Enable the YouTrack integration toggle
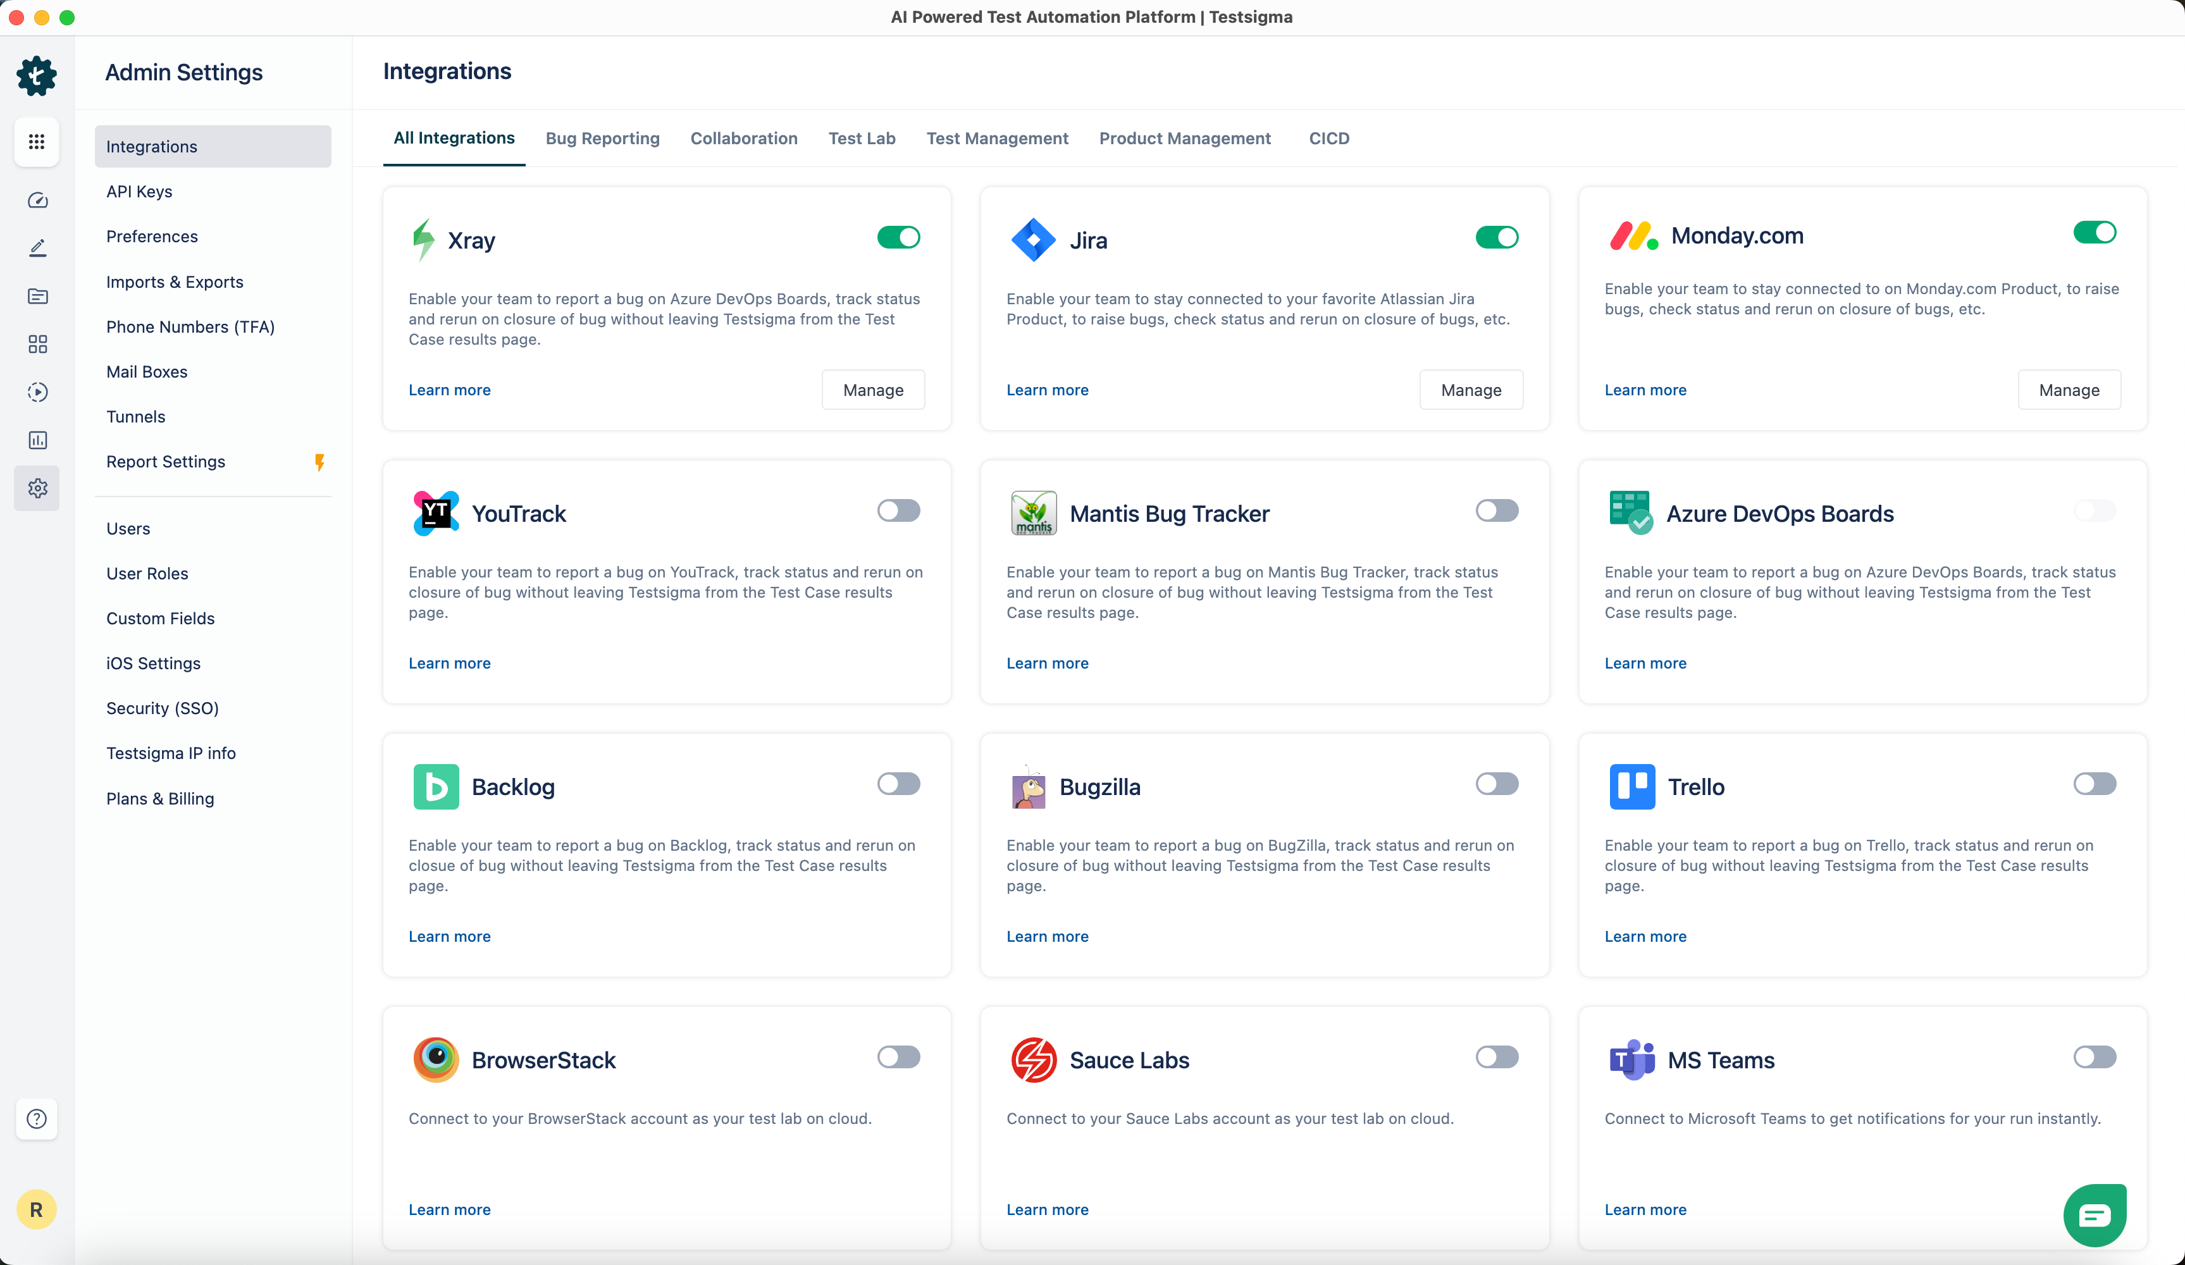2185x1265 pixels. 898,510
